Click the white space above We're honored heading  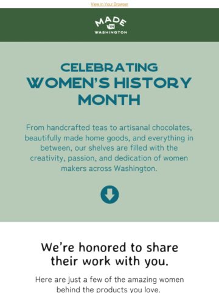coord(109,231)
